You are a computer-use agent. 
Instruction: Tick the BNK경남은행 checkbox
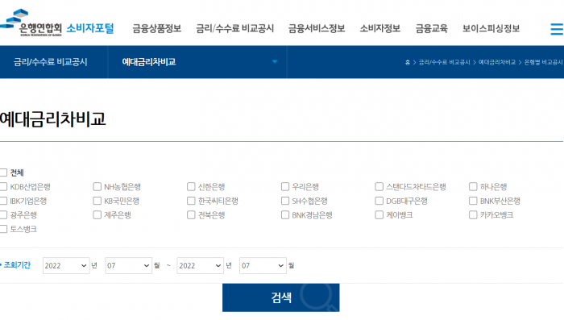pyautogui.click(x=285, y=215)
